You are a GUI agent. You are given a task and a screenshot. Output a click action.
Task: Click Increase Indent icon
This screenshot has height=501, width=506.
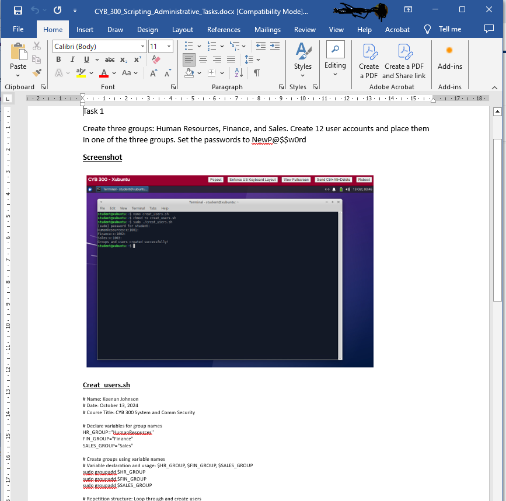coord(275,46)
